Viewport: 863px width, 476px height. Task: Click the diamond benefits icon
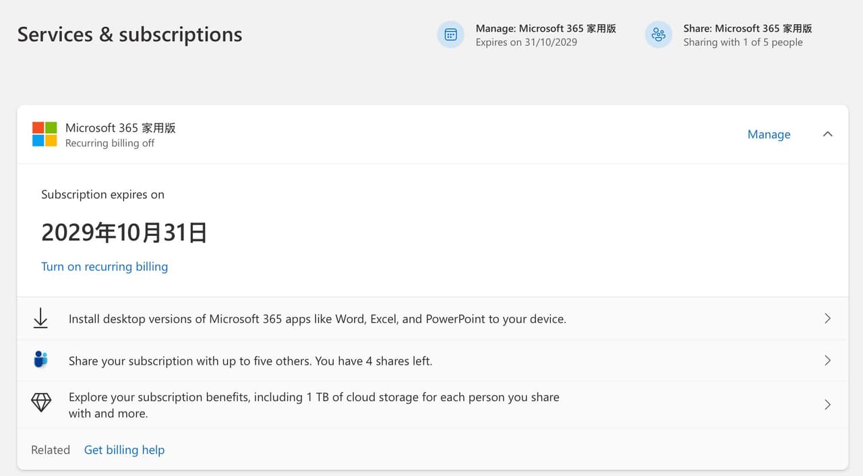tap(41, 403)
